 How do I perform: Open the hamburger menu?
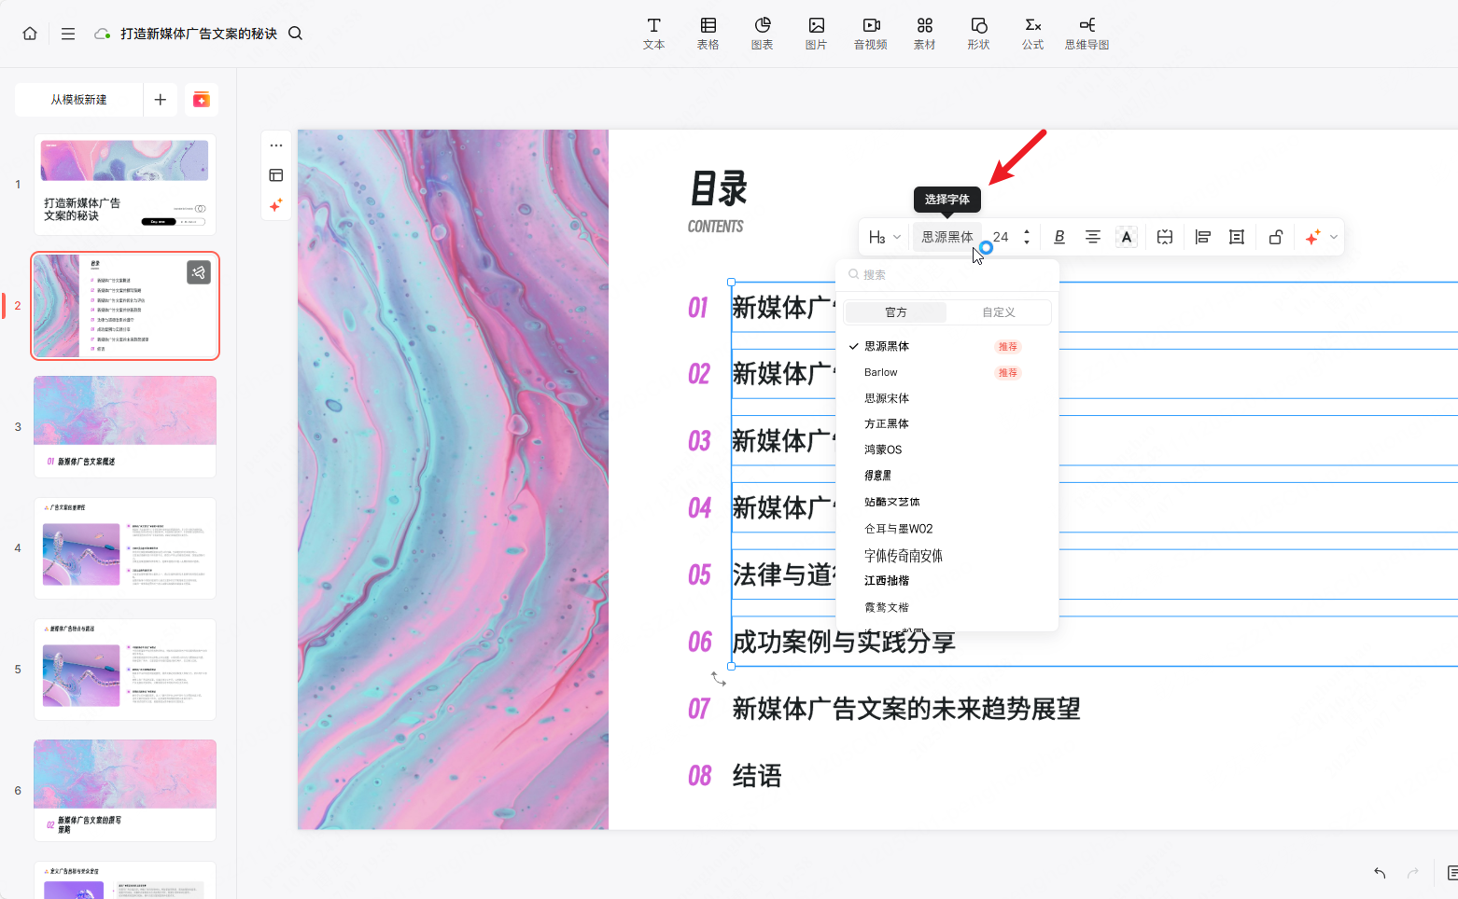tap(68, 34)
